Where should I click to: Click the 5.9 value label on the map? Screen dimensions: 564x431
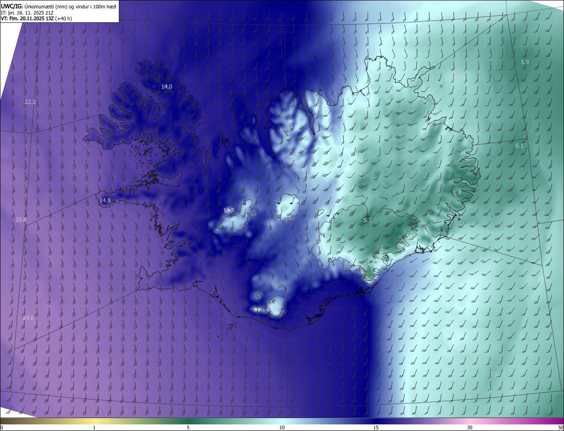click(525, 62)
